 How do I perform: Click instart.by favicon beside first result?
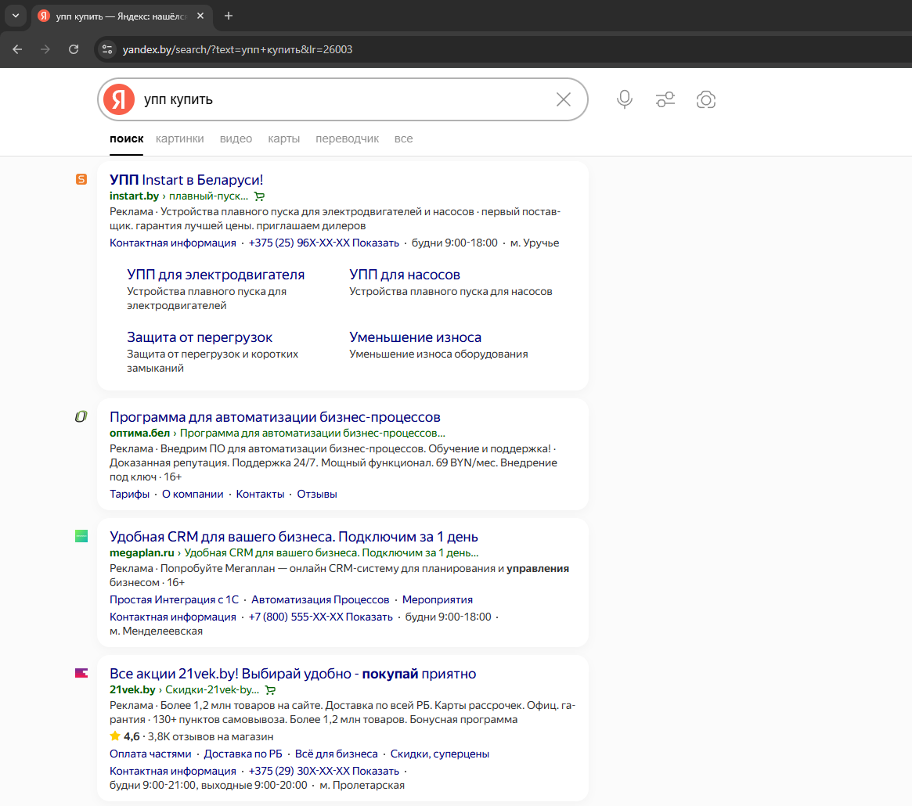(x=81, y=179)
